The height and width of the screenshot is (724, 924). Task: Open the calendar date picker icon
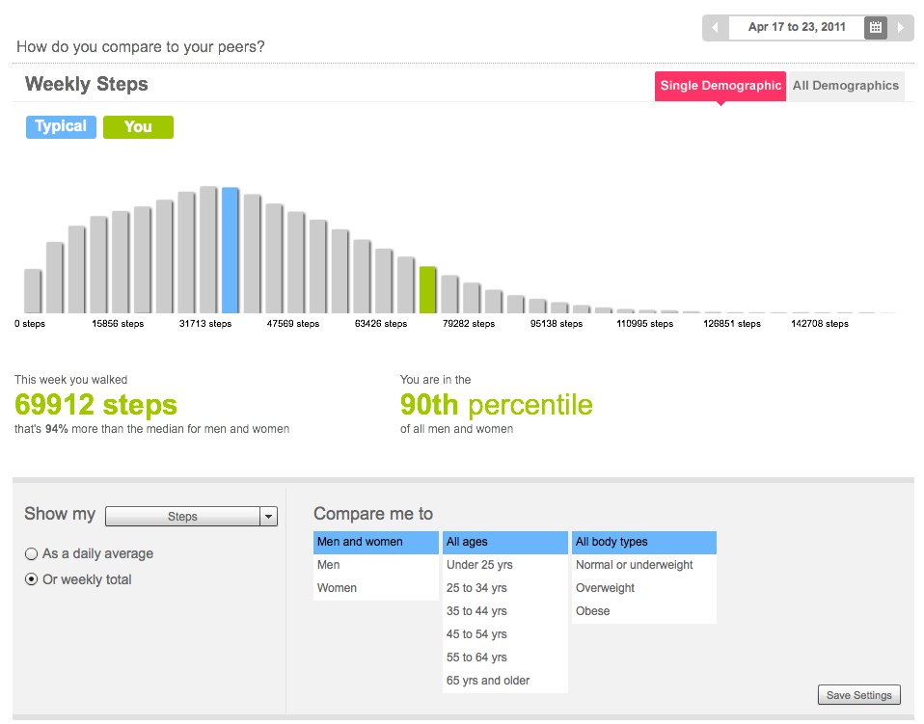876,28
